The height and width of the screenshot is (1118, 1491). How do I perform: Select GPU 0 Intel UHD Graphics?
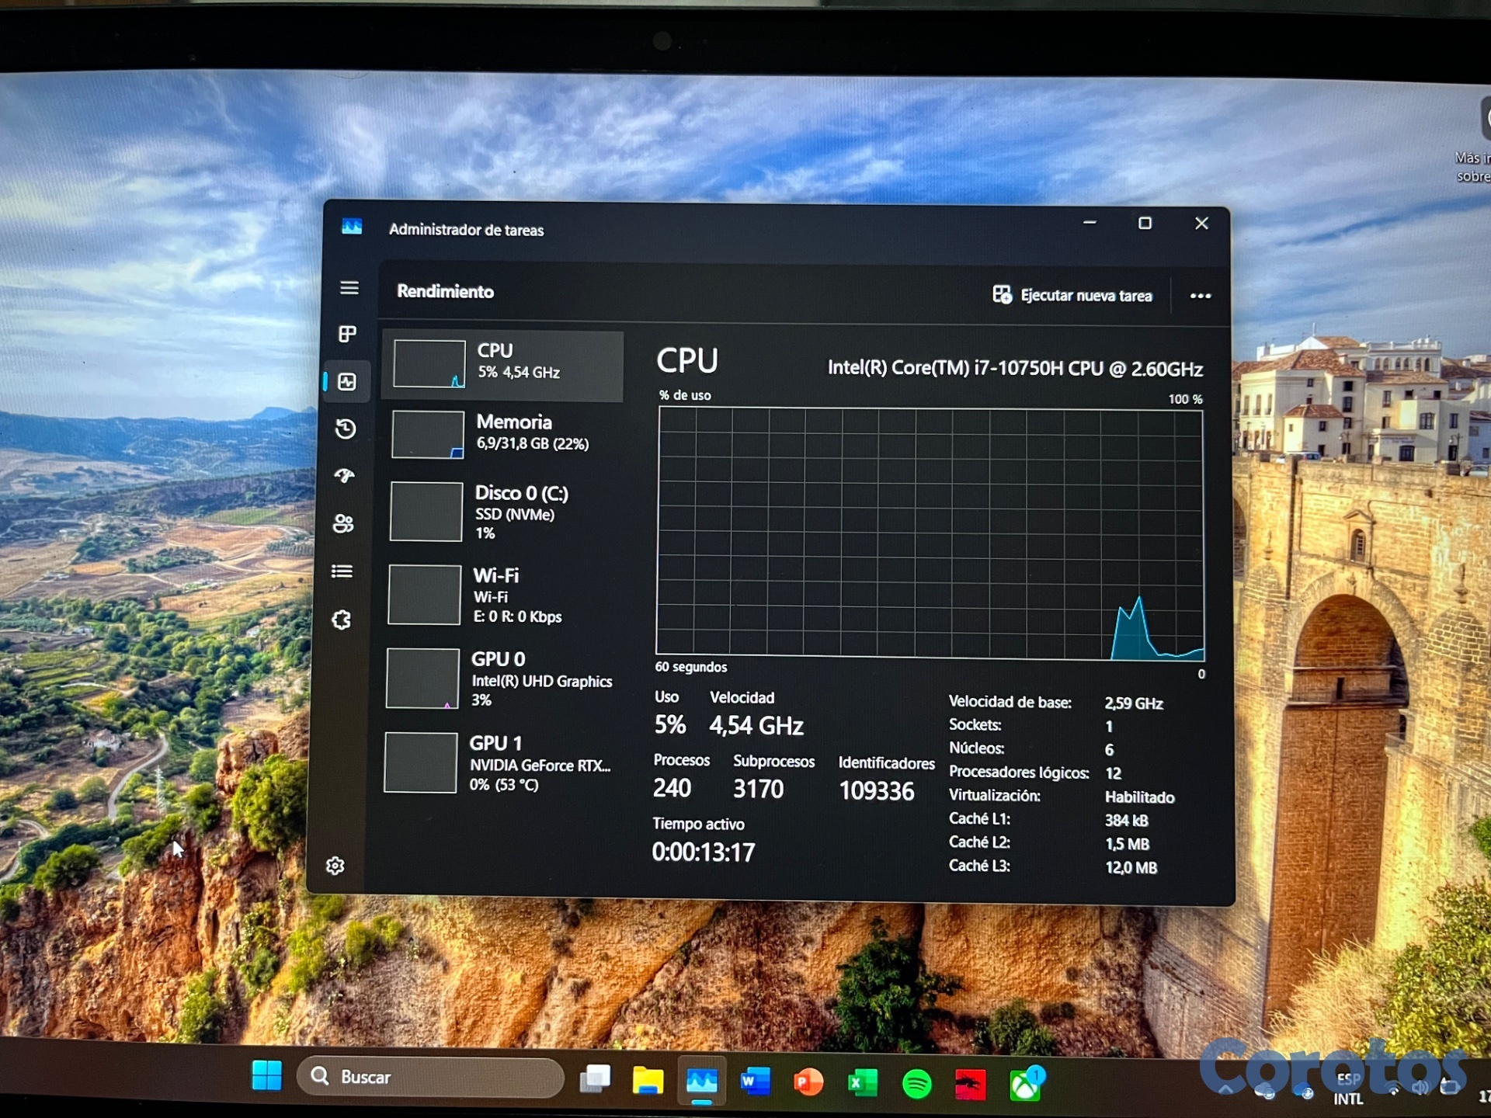[501, 679]
